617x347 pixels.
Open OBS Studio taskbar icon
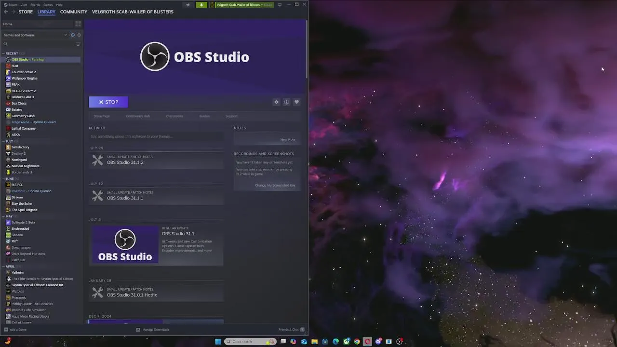point(400,342)
